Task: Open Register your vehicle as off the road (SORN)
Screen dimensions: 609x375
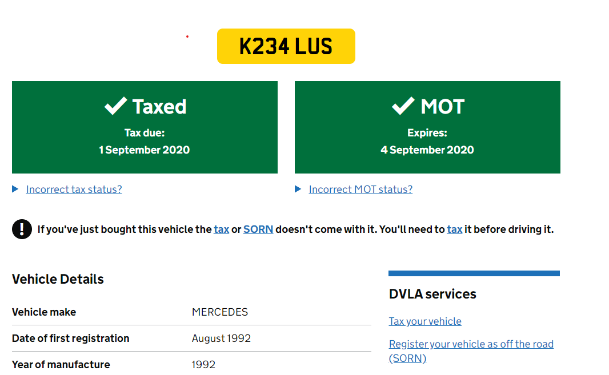Action: click(x=471, y=351)
